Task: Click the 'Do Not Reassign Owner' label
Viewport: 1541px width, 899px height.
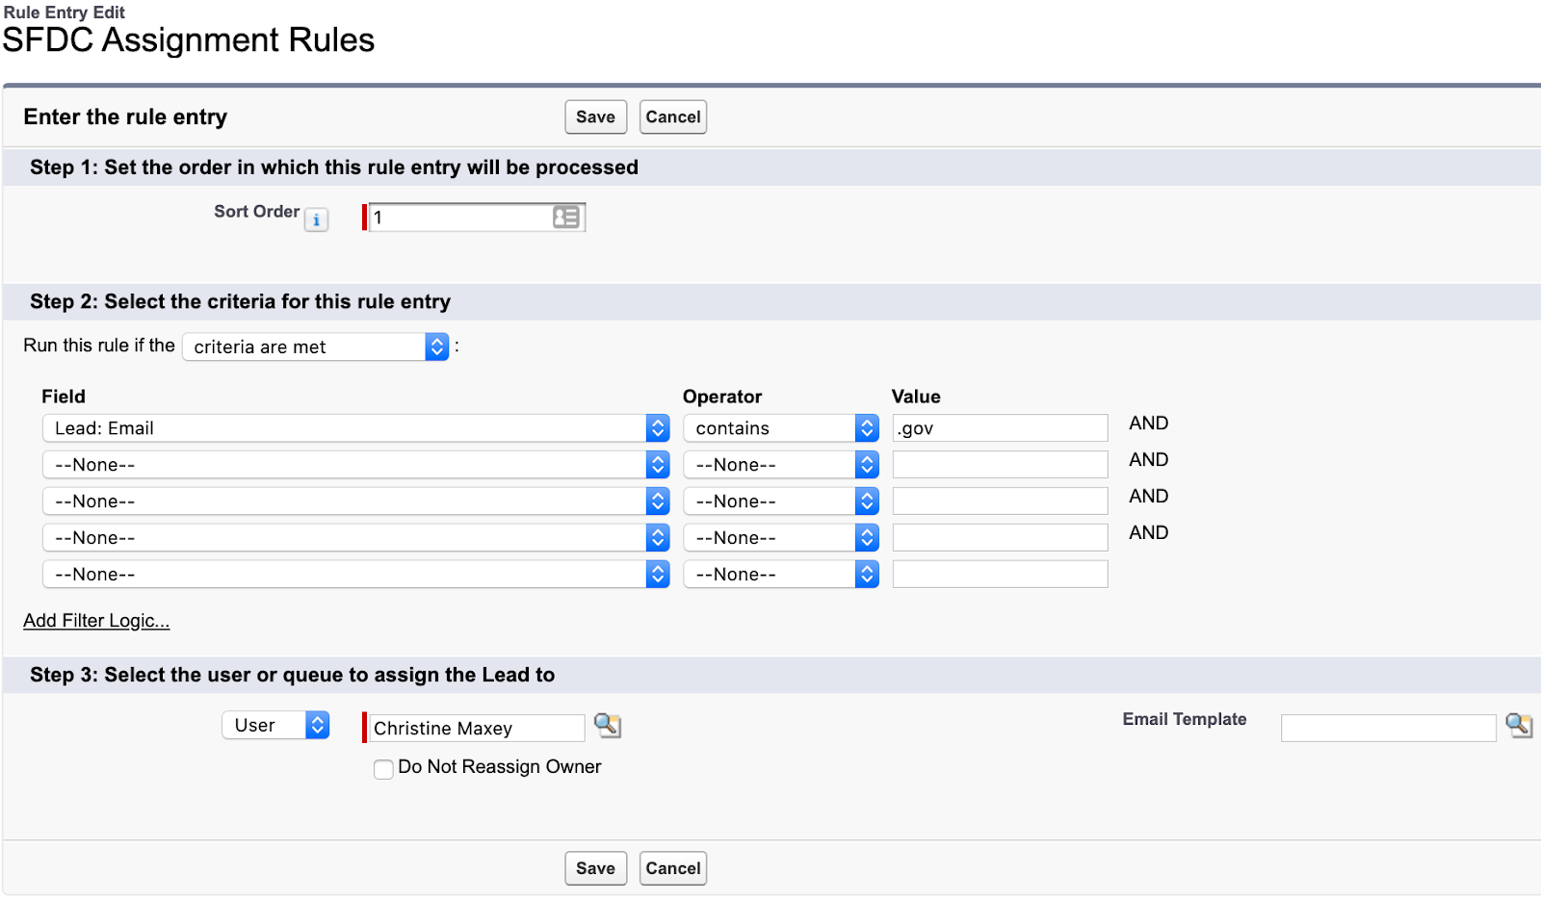Action: (500, 767)
